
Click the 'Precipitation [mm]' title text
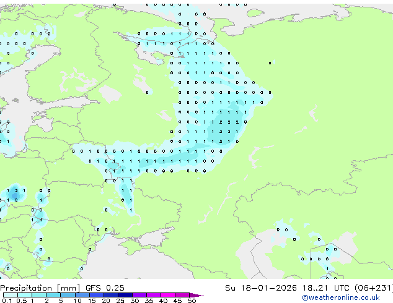point(40,288)
